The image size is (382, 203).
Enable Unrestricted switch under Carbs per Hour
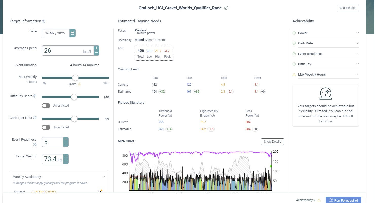(46, 127)
